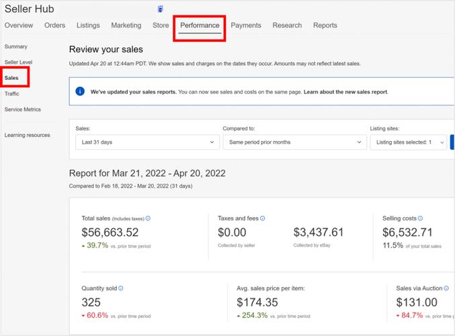Click the Learn about the new sales report link
This screenshot has height=336, width=455.
345,91
